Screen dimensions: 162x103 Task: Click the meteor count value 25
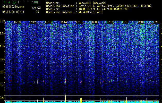click(x=37, y=12)
